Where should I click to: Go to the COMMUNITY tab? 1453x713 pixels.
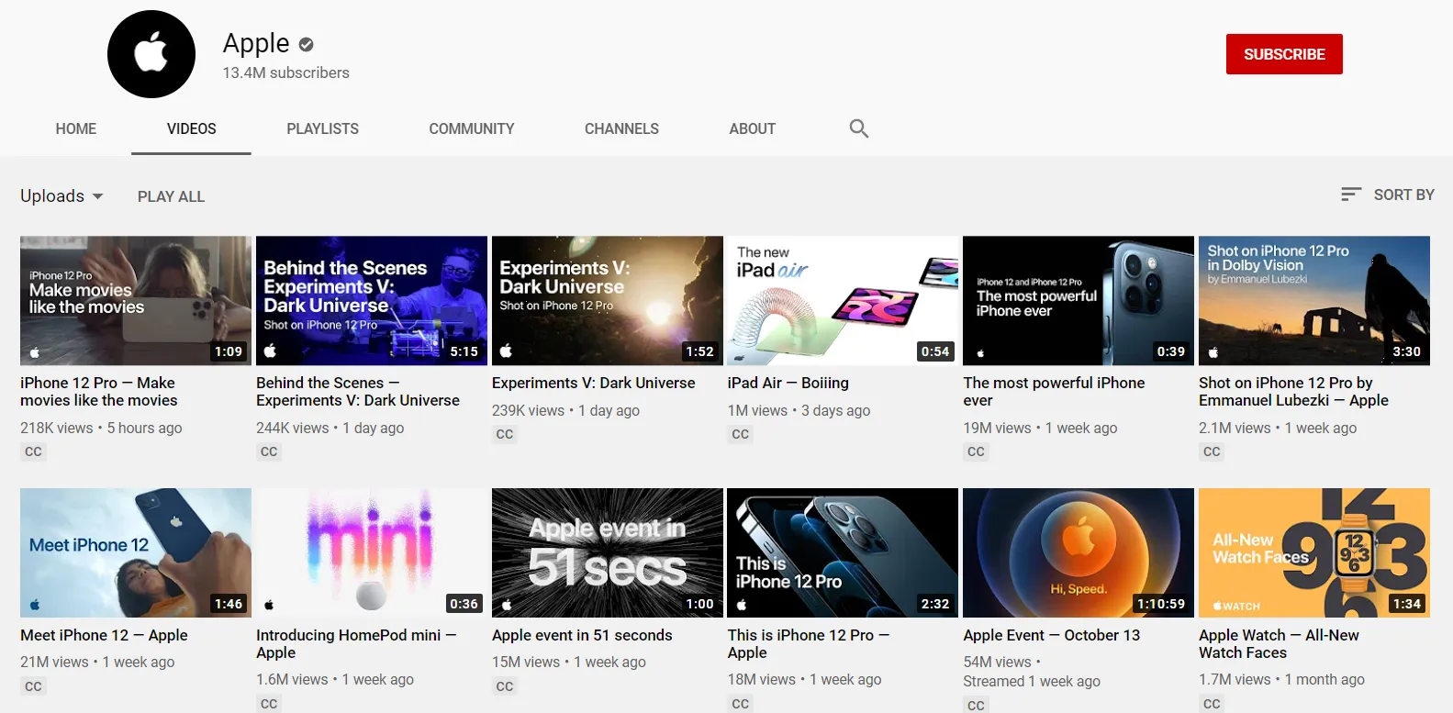coord(471,128)
